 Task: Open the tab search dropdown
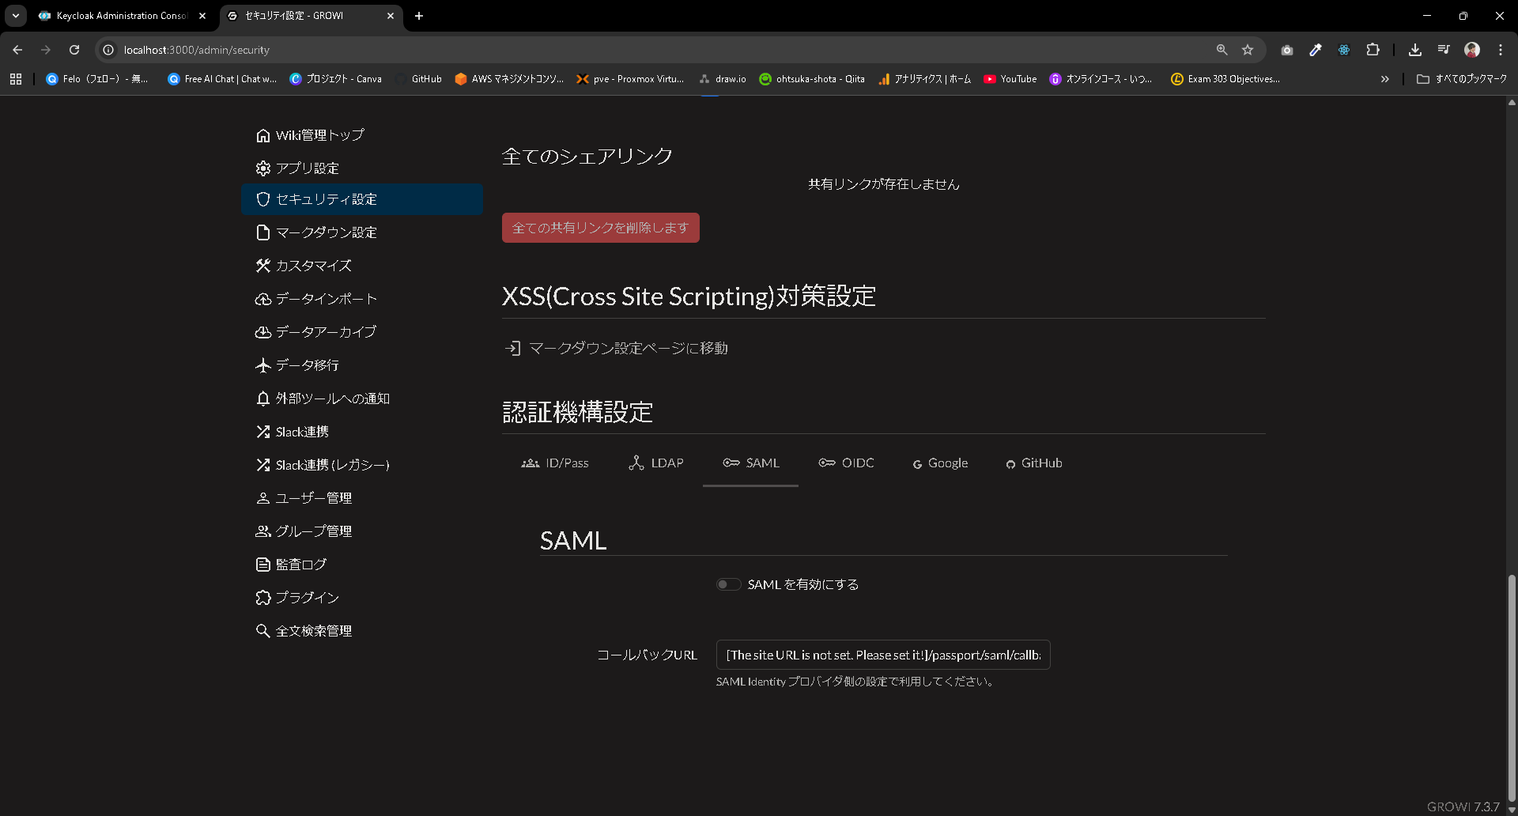(16, 16)
